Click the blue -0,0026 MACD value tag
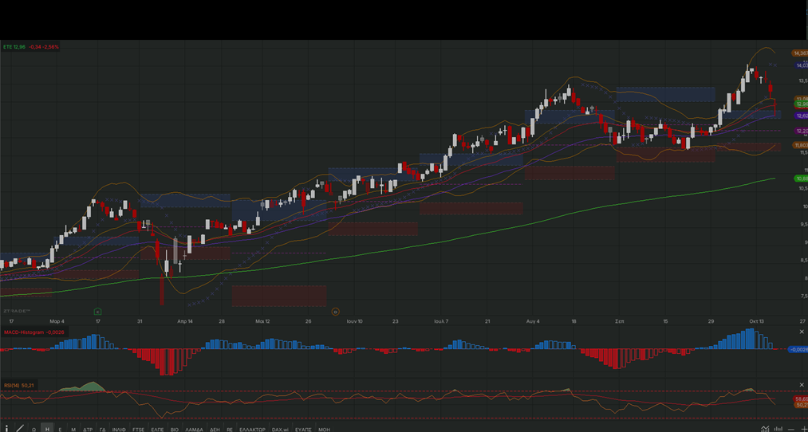Image resolution: width=808 pixels, height=432 pixels. tap(798, 349)
